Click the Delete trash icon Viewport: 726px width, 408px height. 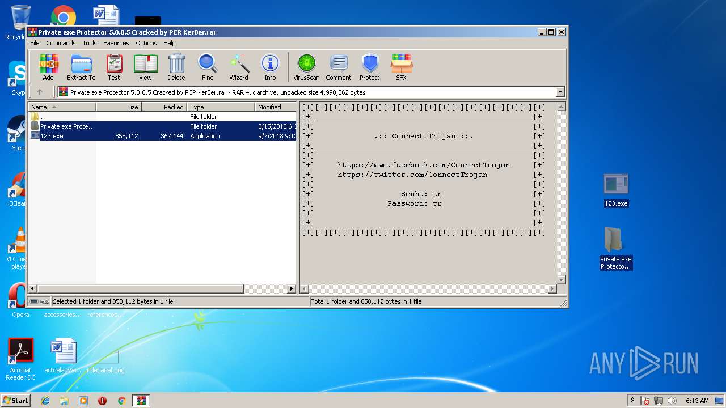[176, 67]
